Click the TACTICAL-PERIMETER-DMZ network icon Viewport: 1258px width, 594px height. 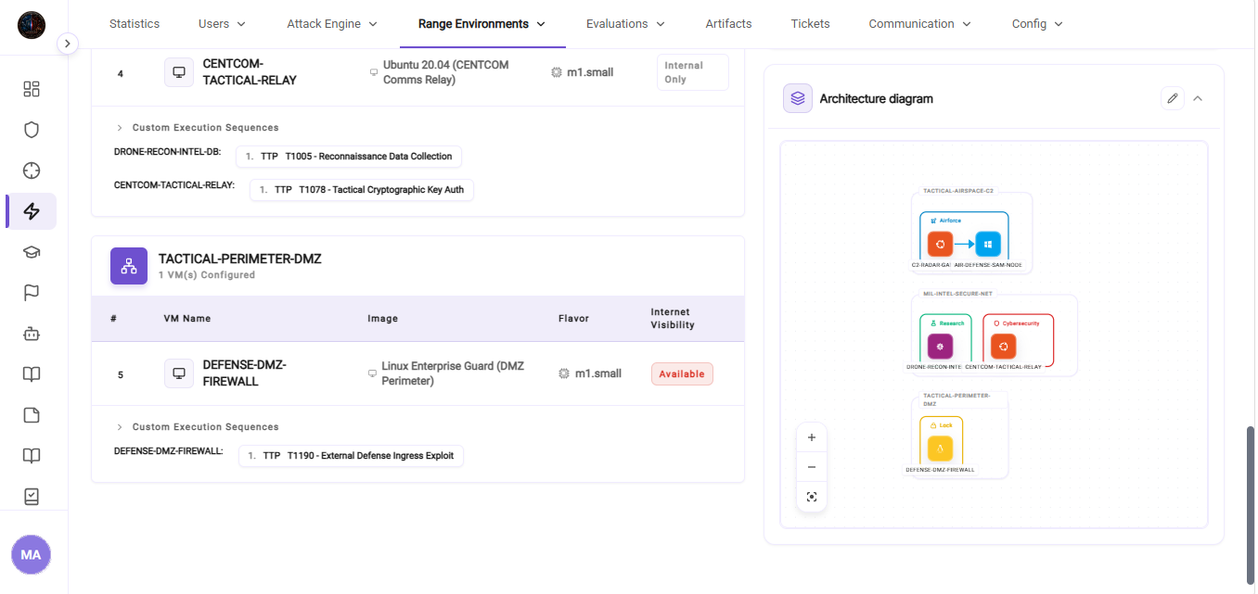pos(129,266)
